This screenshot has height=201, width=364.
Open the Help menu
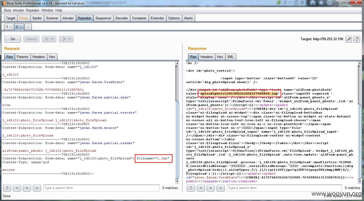pos(59,10)
